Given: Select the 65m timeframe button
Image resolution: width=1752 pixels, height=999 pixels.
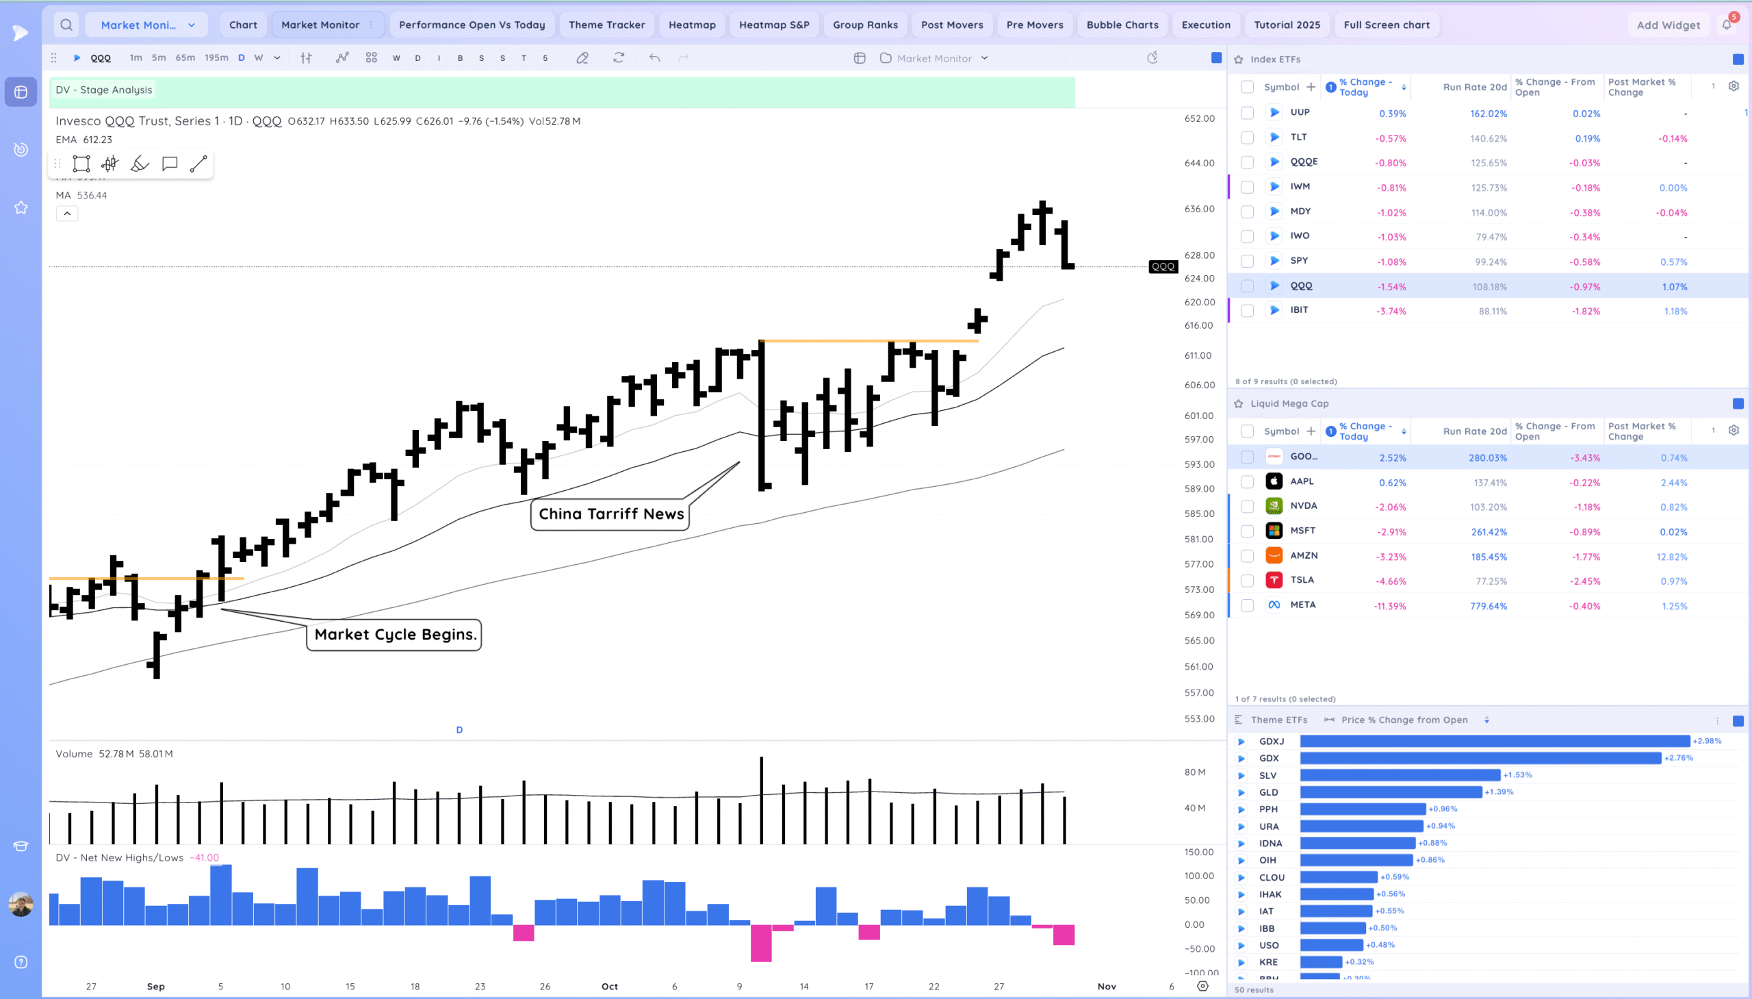Looking at the screenshot, I should 185,58.
